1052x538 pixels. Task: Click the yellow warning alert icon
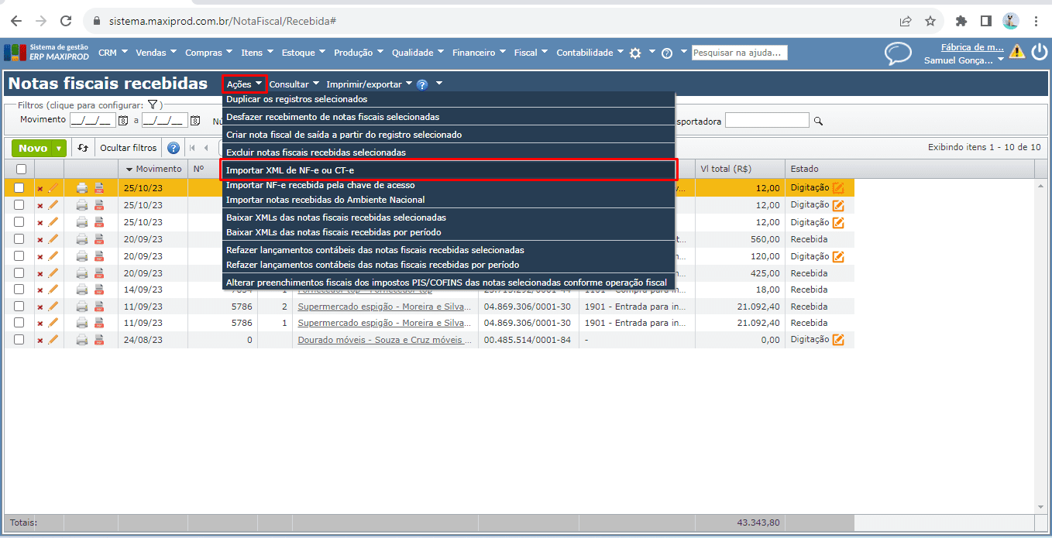1016,52
